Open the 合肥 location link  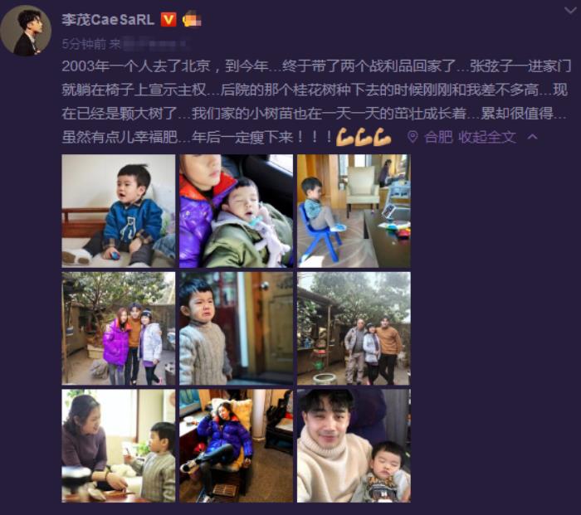pos(438,137)
